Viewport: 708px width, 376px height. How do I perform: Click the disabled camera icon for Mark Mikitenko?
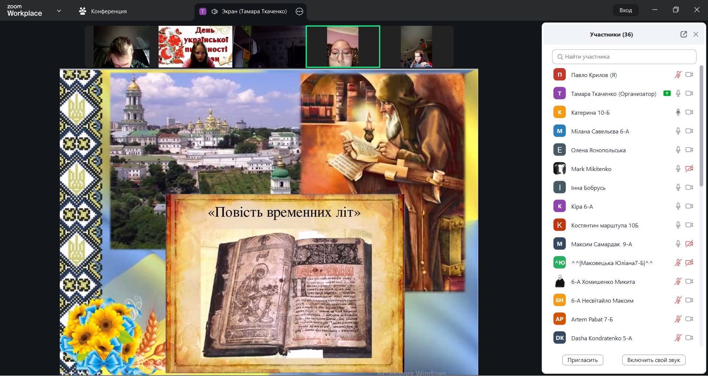[689, 169]
